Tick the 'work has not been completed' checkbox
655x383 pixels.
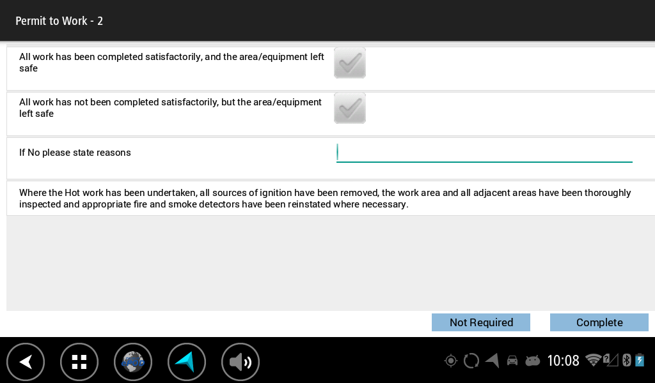350,109
